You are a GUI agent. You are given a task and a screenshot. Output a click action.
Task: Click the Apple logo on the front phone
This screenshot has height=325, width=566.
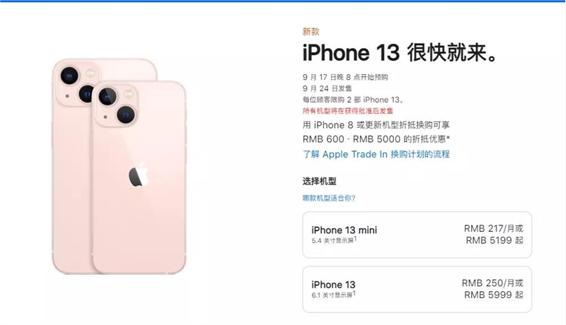(x=139, y=175)
